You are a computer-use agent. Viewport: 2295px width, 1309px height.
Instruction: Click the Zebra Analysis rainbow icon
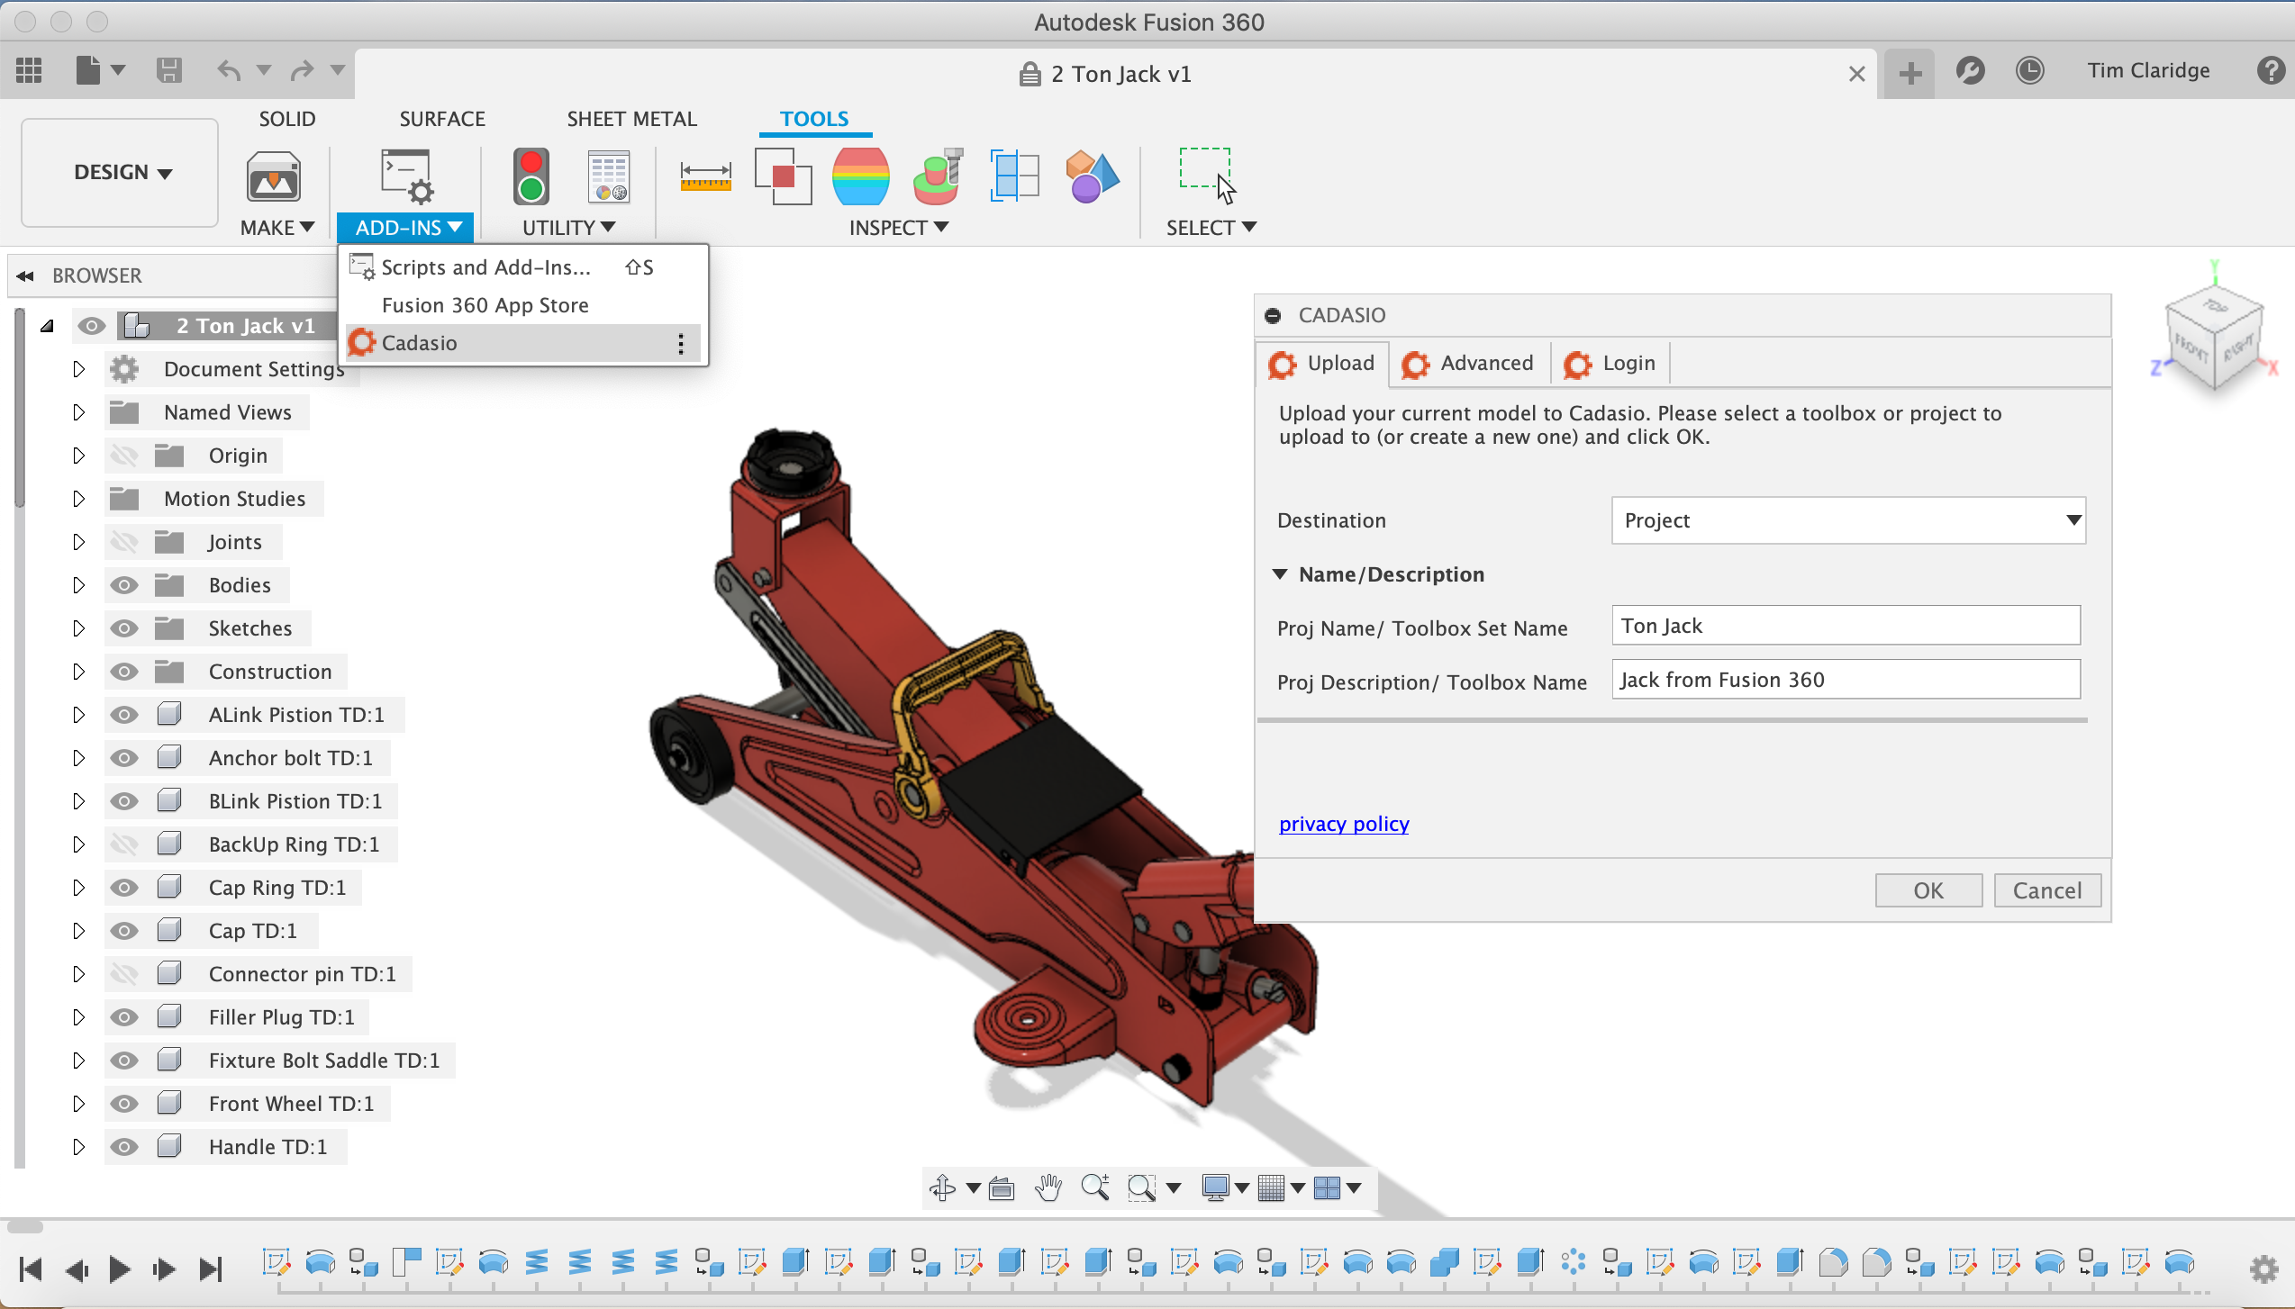pyautogui.click(x=860, y=176)
